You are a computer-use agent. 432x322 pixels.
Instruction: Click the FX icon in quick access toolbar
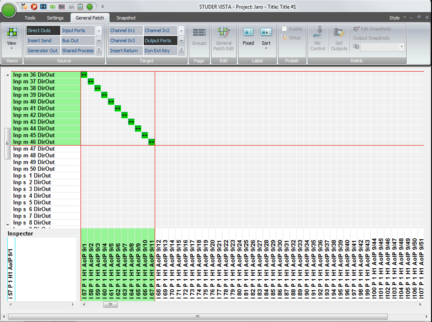coord(43,7)
